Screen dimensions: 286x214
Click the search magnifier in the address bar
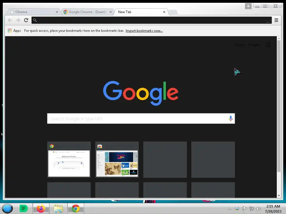[x=35, y=20]
